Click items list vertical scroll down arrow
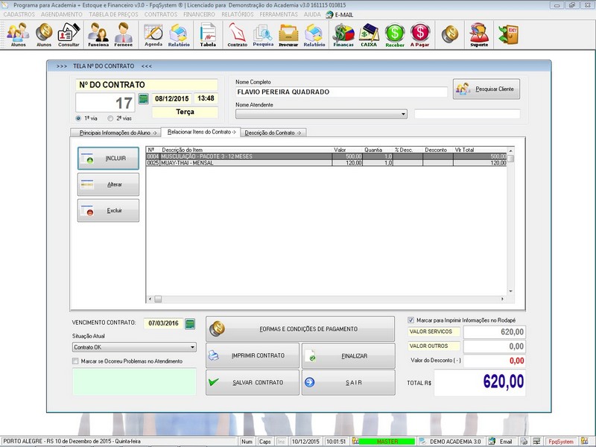 point(510,291)
